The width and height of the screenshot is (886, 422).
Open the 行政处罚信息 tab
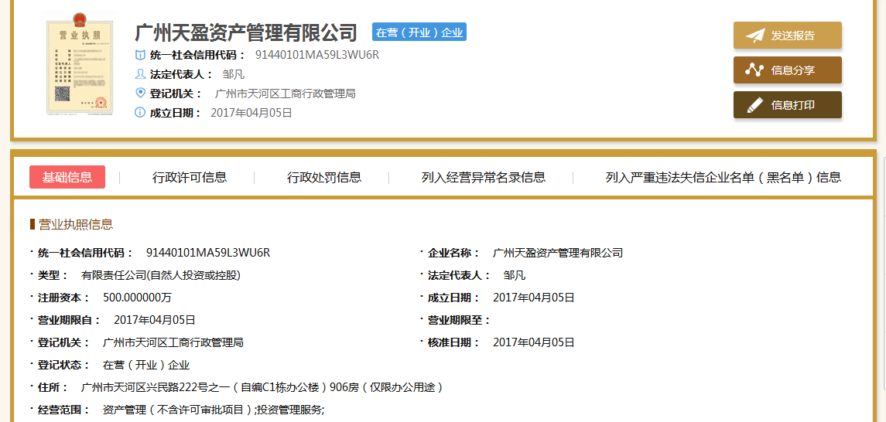pyautogui.click(x=323, y=177)
